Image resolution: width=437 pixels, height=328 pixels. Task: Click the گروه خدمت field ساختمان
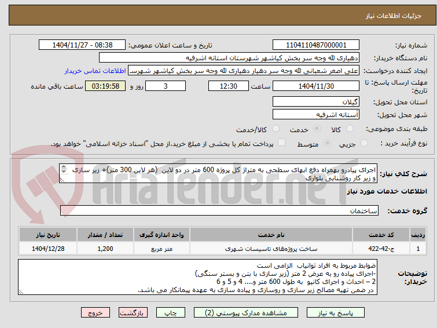pos(219,210)
